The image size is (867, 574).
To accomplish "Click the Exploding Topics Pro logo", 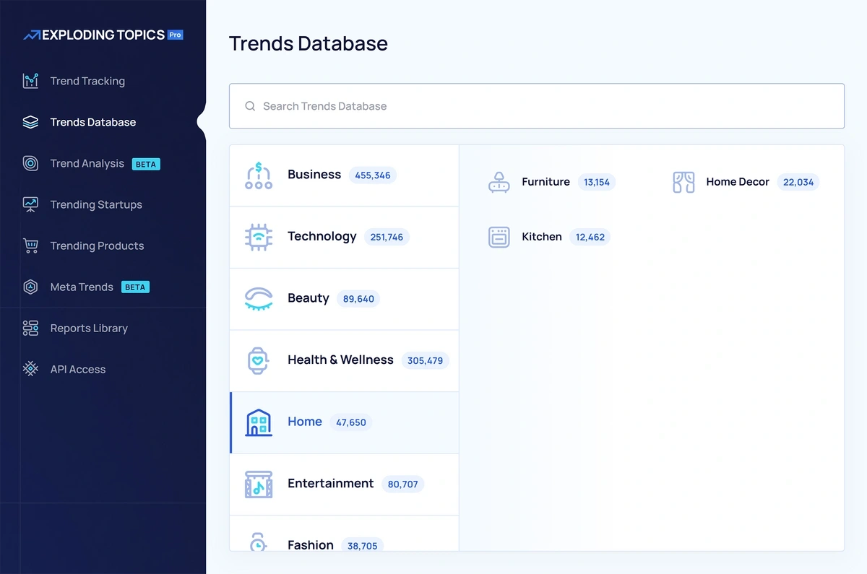I will [x=103, y=35].
